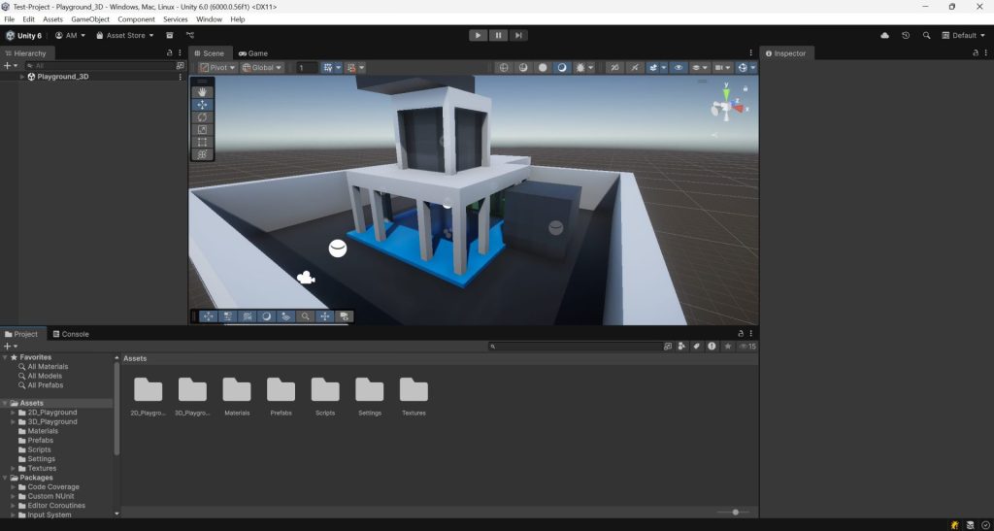Select All Materials favorite
This screenshot has width=994, height=531.
[x=48, y=367]
